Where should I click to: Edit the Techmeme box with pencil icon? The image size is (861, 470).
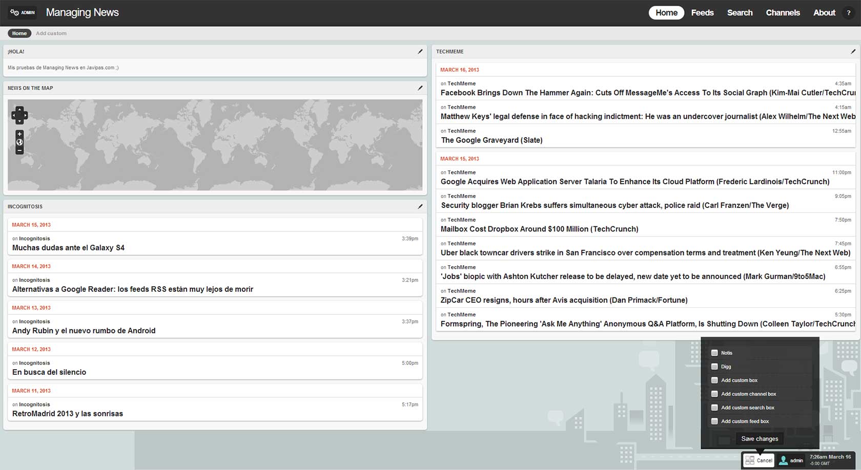(x=853, y=52)
